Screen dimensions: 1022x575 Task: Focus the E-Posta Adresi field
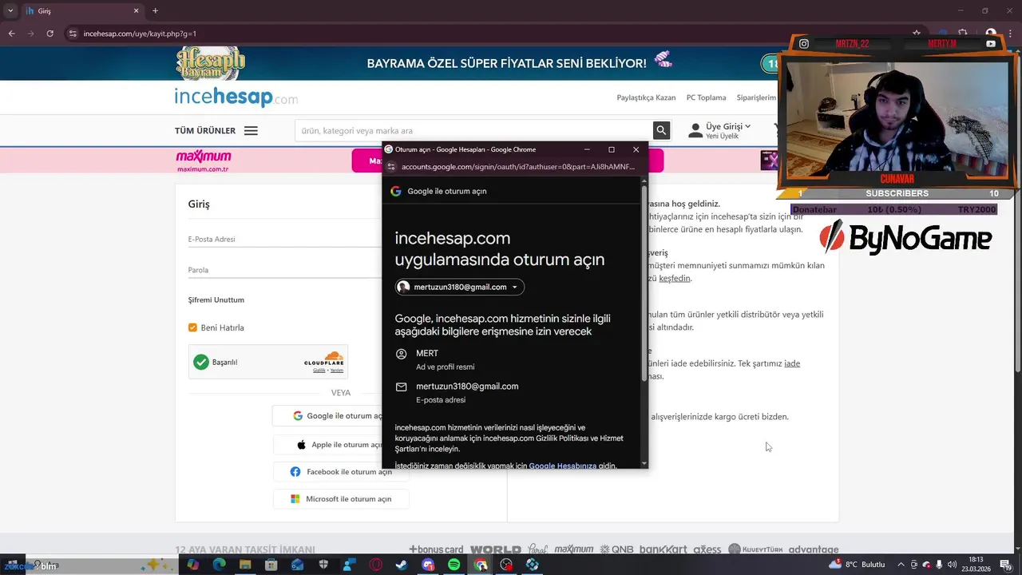point(285,239)
